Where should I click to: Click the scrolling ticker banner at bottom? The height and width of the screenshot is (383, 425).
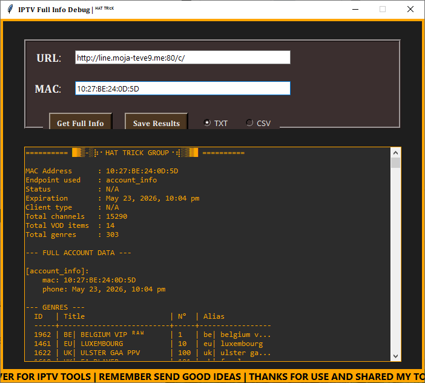coord(212,377)
